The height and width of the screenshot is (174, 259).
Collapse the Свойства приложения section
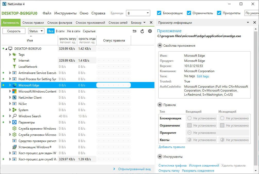pyautogui.click(x=160, y=45)
